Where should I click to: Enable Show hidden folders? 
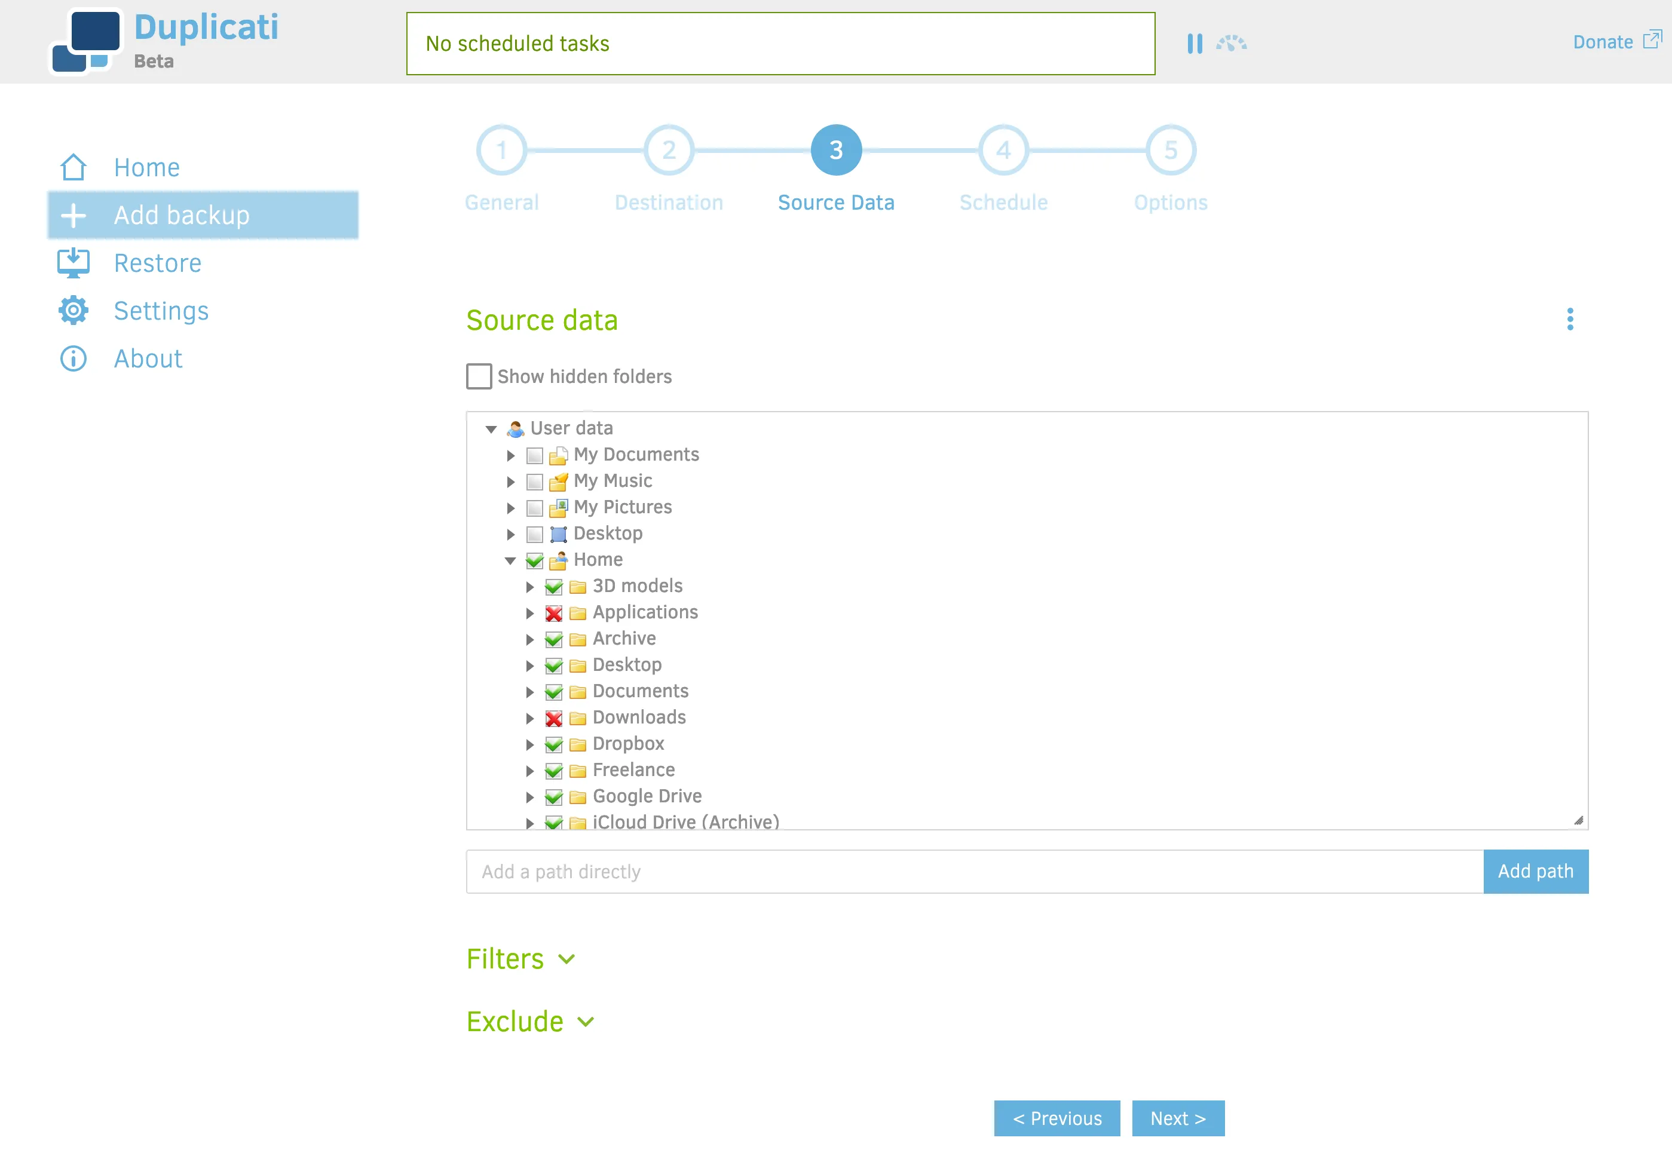click(x=479, y=377)
